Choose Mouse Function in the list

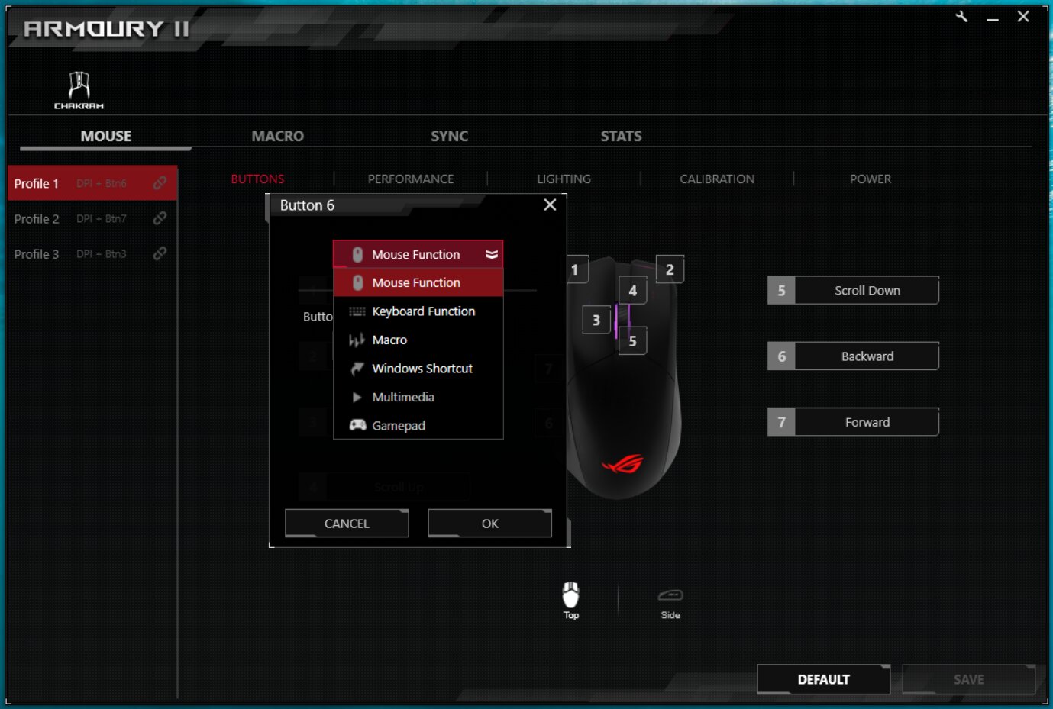pos(418,282)
